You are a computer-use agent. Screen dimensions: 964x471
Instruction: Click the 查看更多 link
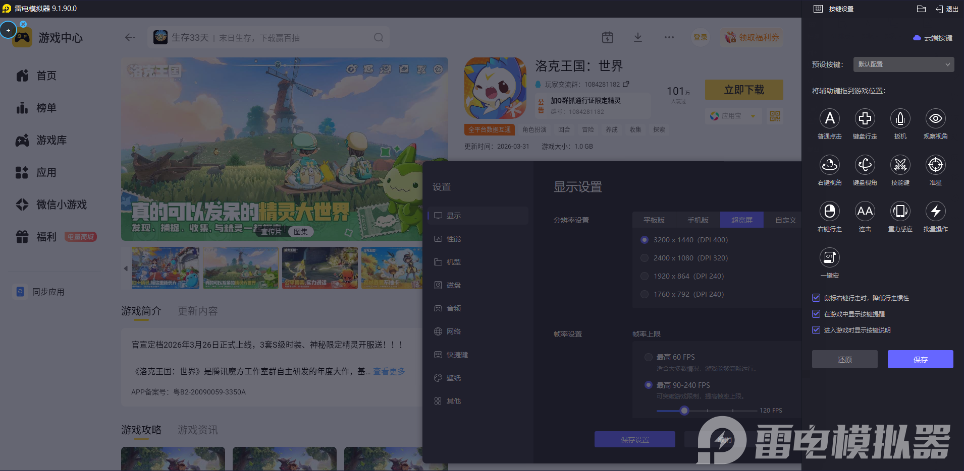pyautogui.click(x=389, y=371)
